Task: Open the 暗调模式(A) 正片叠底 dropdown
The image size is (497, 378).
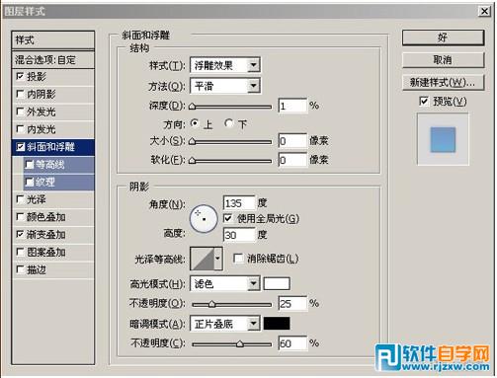Action: [225, 324]
